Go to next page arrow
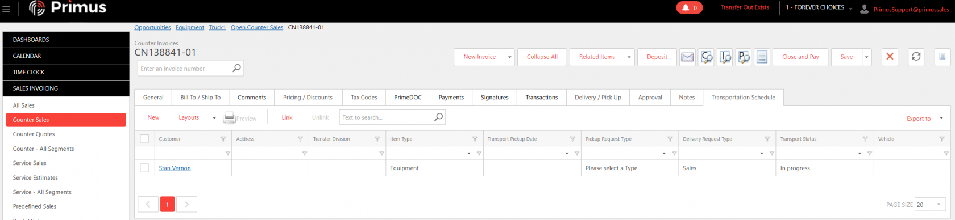This screenshot has height=220, width=955. (x=186, y=205)
